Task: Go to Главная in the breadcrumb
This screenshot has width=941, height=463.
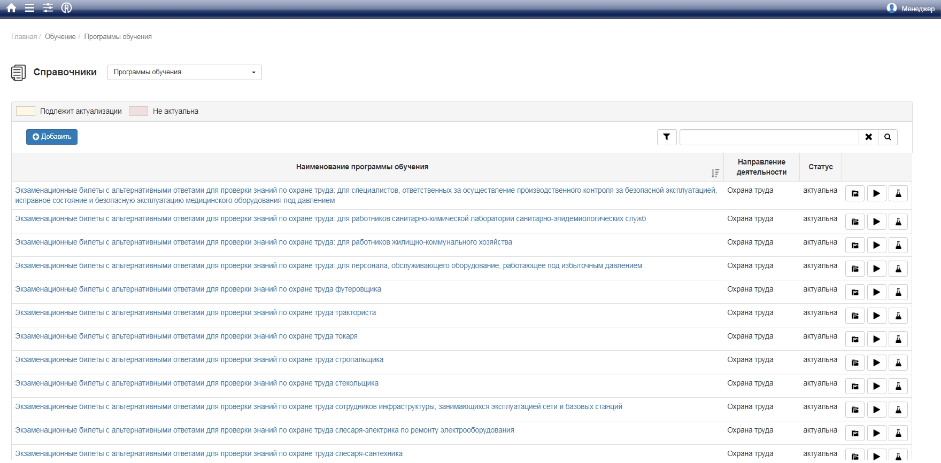Action: click(x=24, y=37)
